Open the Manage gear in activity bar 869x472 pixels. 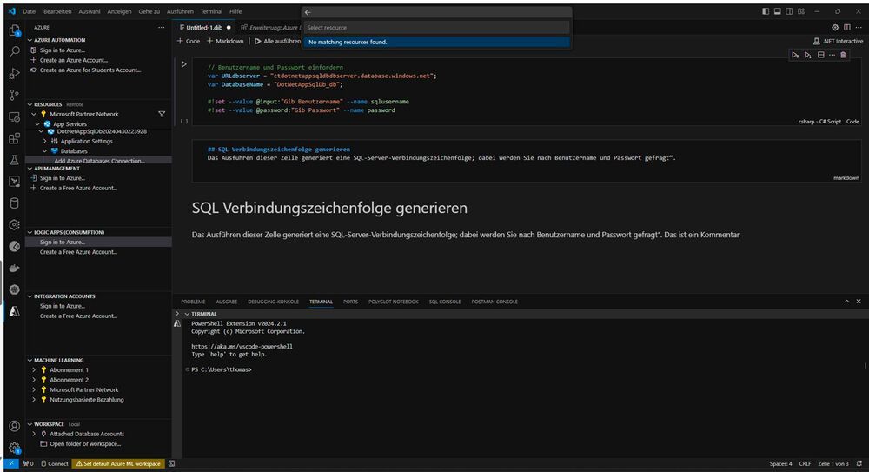pos(15,448)
